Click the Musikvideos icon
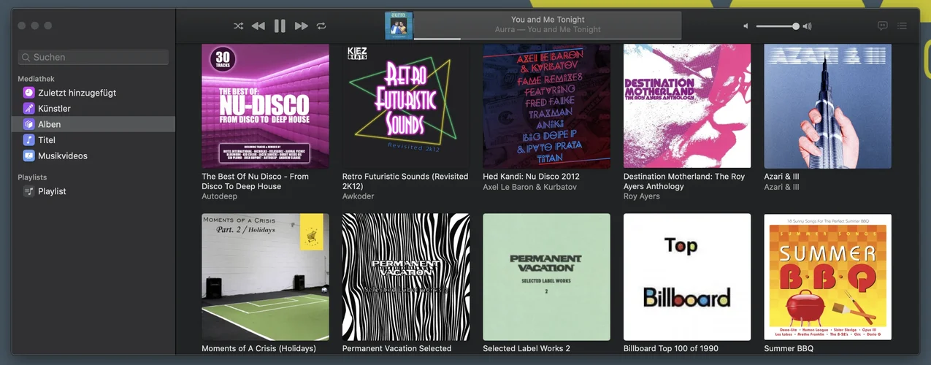 click(28, 155)
